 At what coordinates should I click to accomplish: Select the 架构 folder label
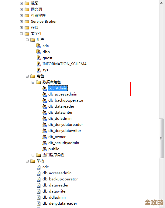40,161
